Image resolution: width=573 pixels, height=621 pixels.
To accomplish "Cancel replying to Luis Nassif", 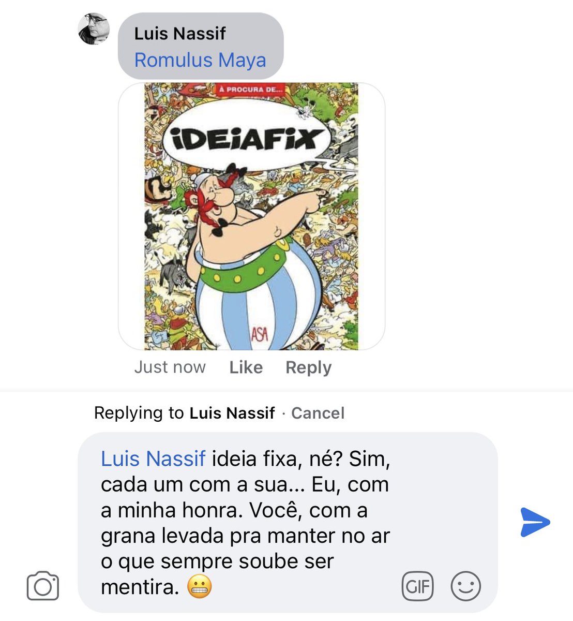I will [318, 413].
